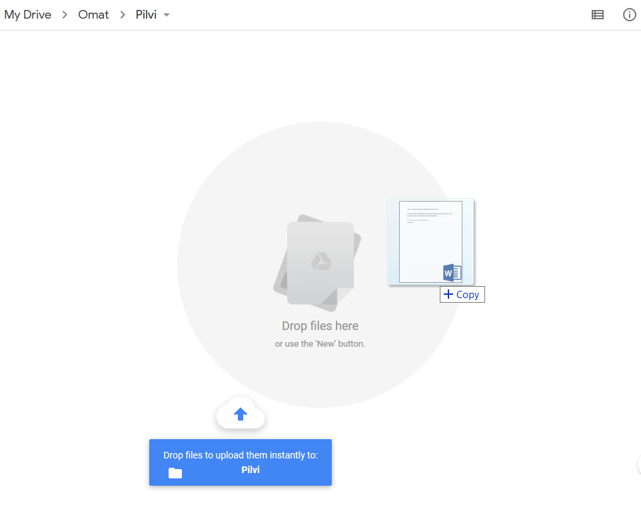Click the chevron between Omat and Pilvi
This screenshot has height=519, width=641.
click(123, 15)
